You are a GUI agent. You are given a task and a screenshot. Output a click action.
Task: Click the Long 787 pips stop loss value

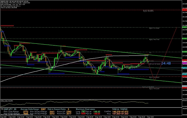tap(83, 111)
